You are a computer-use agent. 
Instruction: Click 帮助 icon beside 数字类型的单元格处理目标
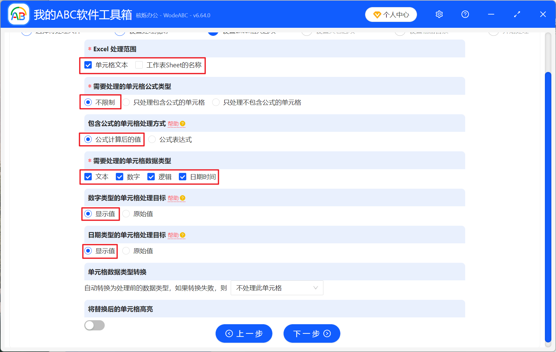[183, 198]
